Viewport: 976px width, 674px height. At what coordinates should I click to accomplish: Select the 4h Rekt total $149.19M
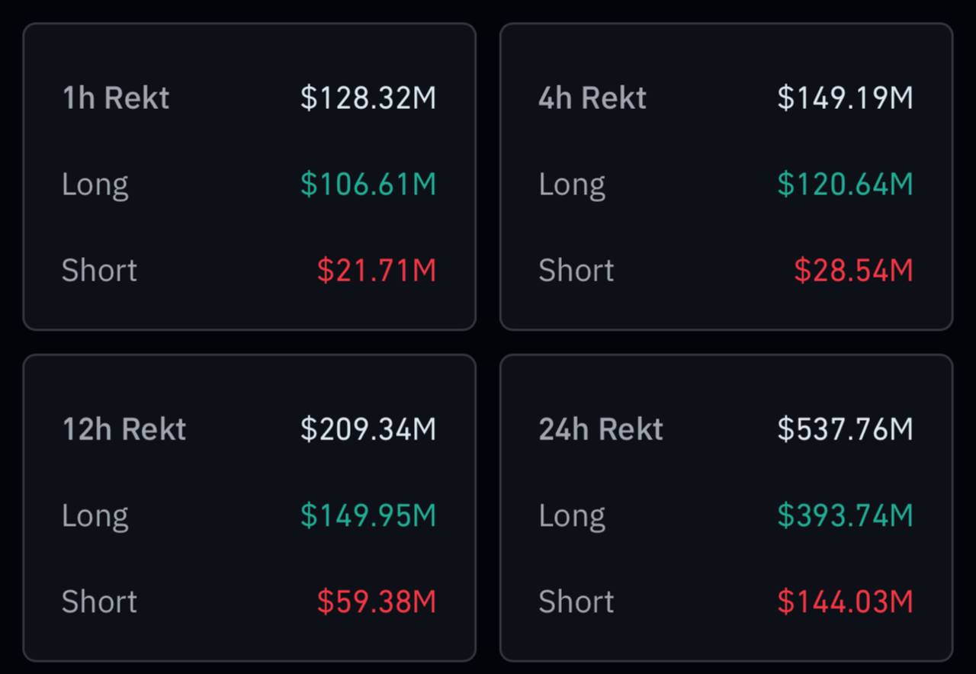point(845,98)
